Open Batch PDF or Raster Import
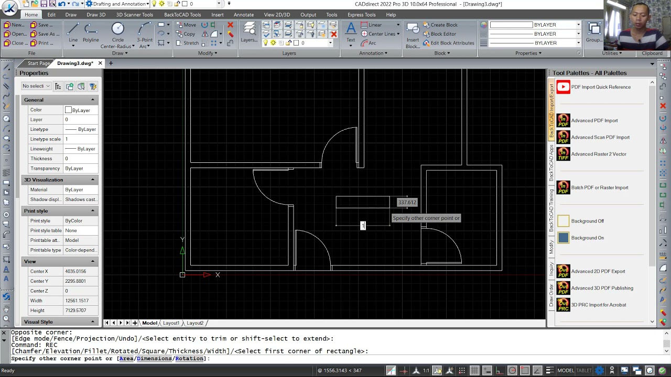Screen dimensions: 671x377 (x=592, y=187)
